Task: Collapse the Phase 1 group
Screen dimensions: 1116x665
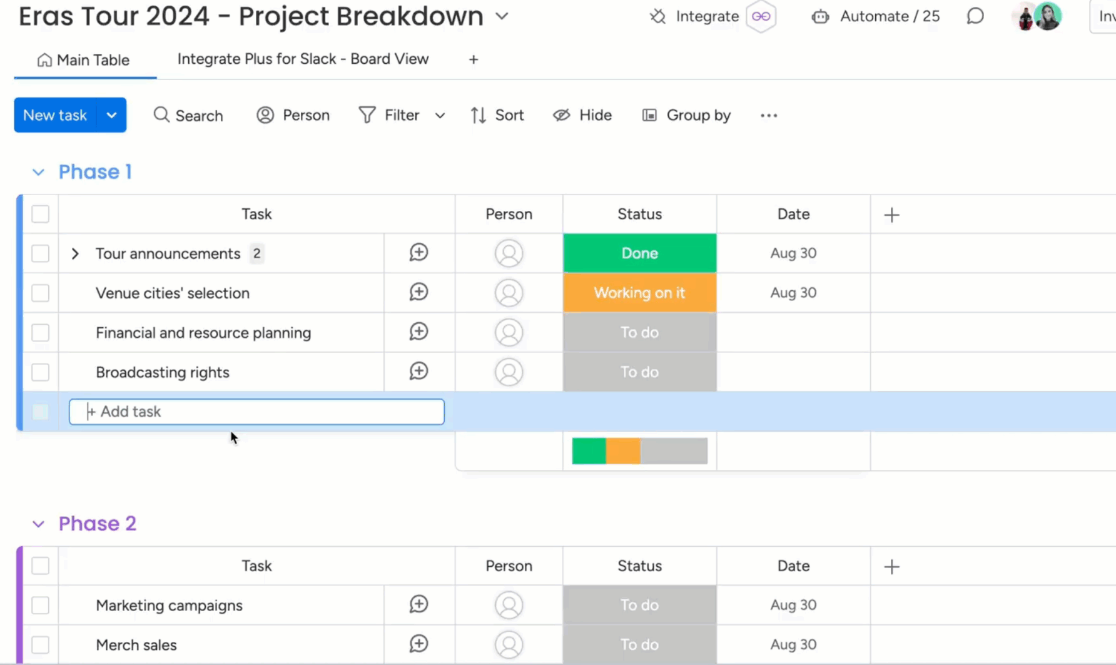Action: (38, 172)
